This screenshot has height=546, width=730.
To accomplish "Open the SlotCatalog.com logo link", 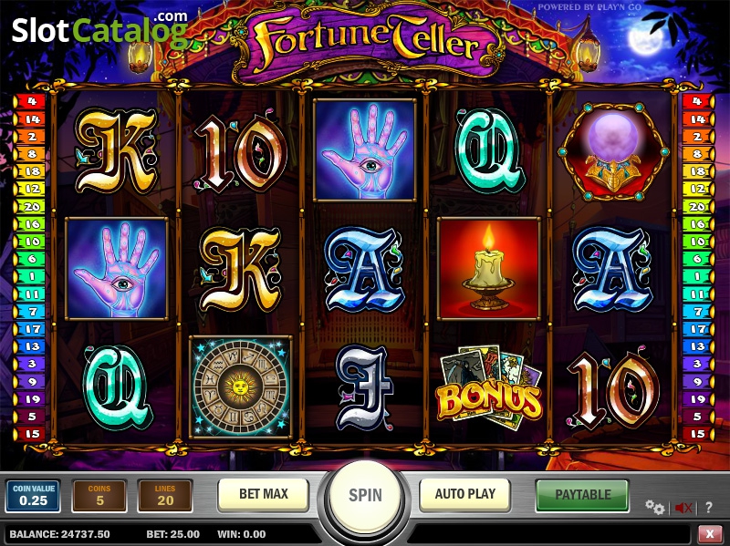I will coord(100,29).
